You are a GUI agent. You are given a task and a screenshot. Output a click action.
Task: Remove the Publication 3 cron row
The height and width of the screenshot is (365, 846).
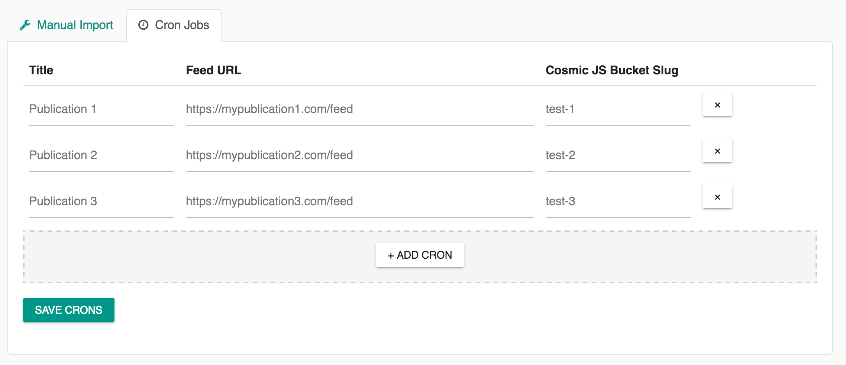[717, 197]
